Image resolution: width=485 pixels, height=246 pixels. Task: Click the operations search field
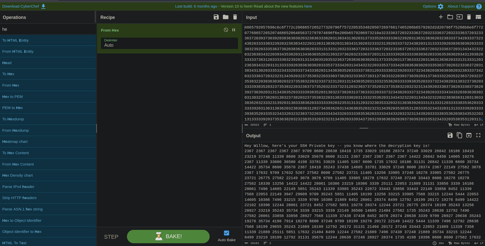(48, 29)
